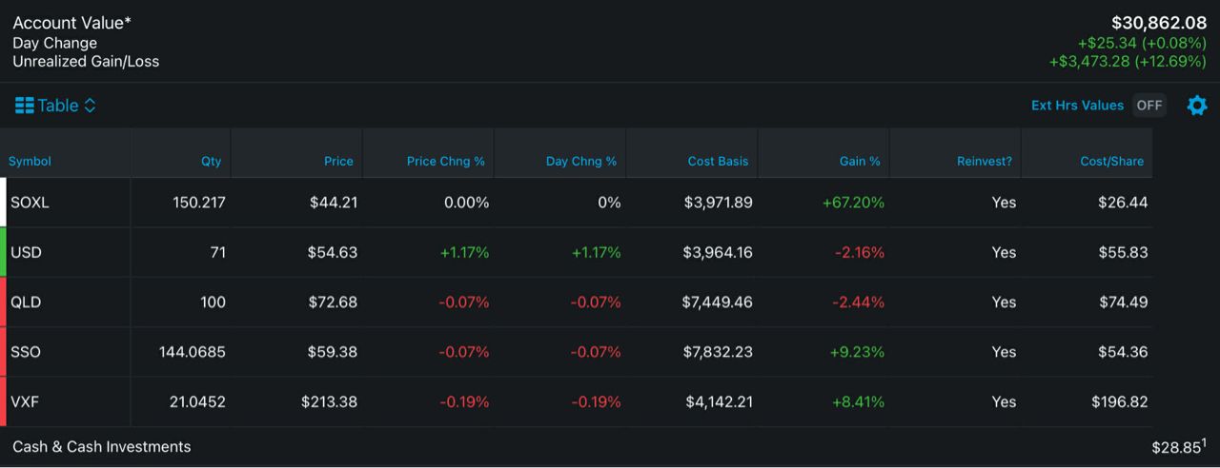Click the Price column header
Screen dimensions: 1220x468
tap(338, 162)
